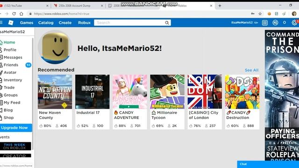Open the hamburger navigation menu
The height and width of the screenshot is (168, 299).
1,22
